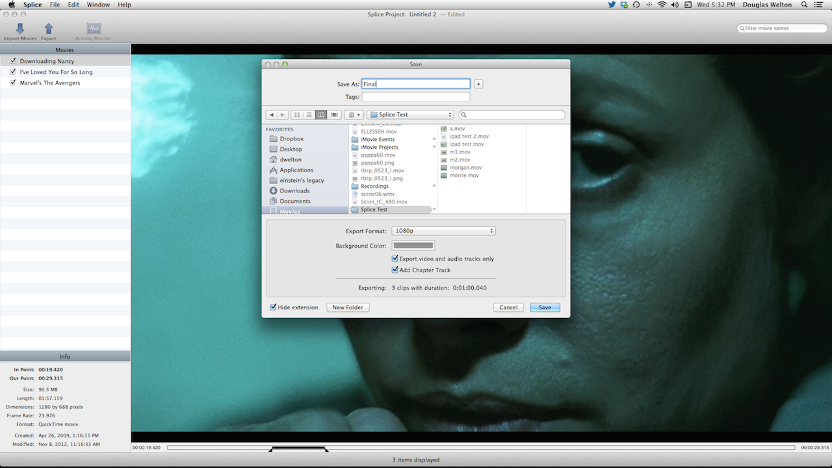Switch file browser to cover flow view

[x=334, y=115]
